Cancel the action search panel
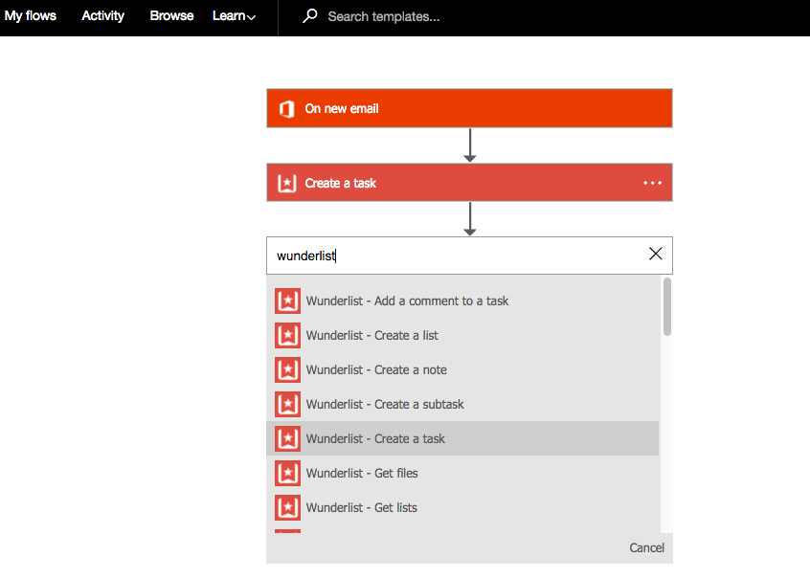This screenshot has width=810, height=579. click(646, 547)
